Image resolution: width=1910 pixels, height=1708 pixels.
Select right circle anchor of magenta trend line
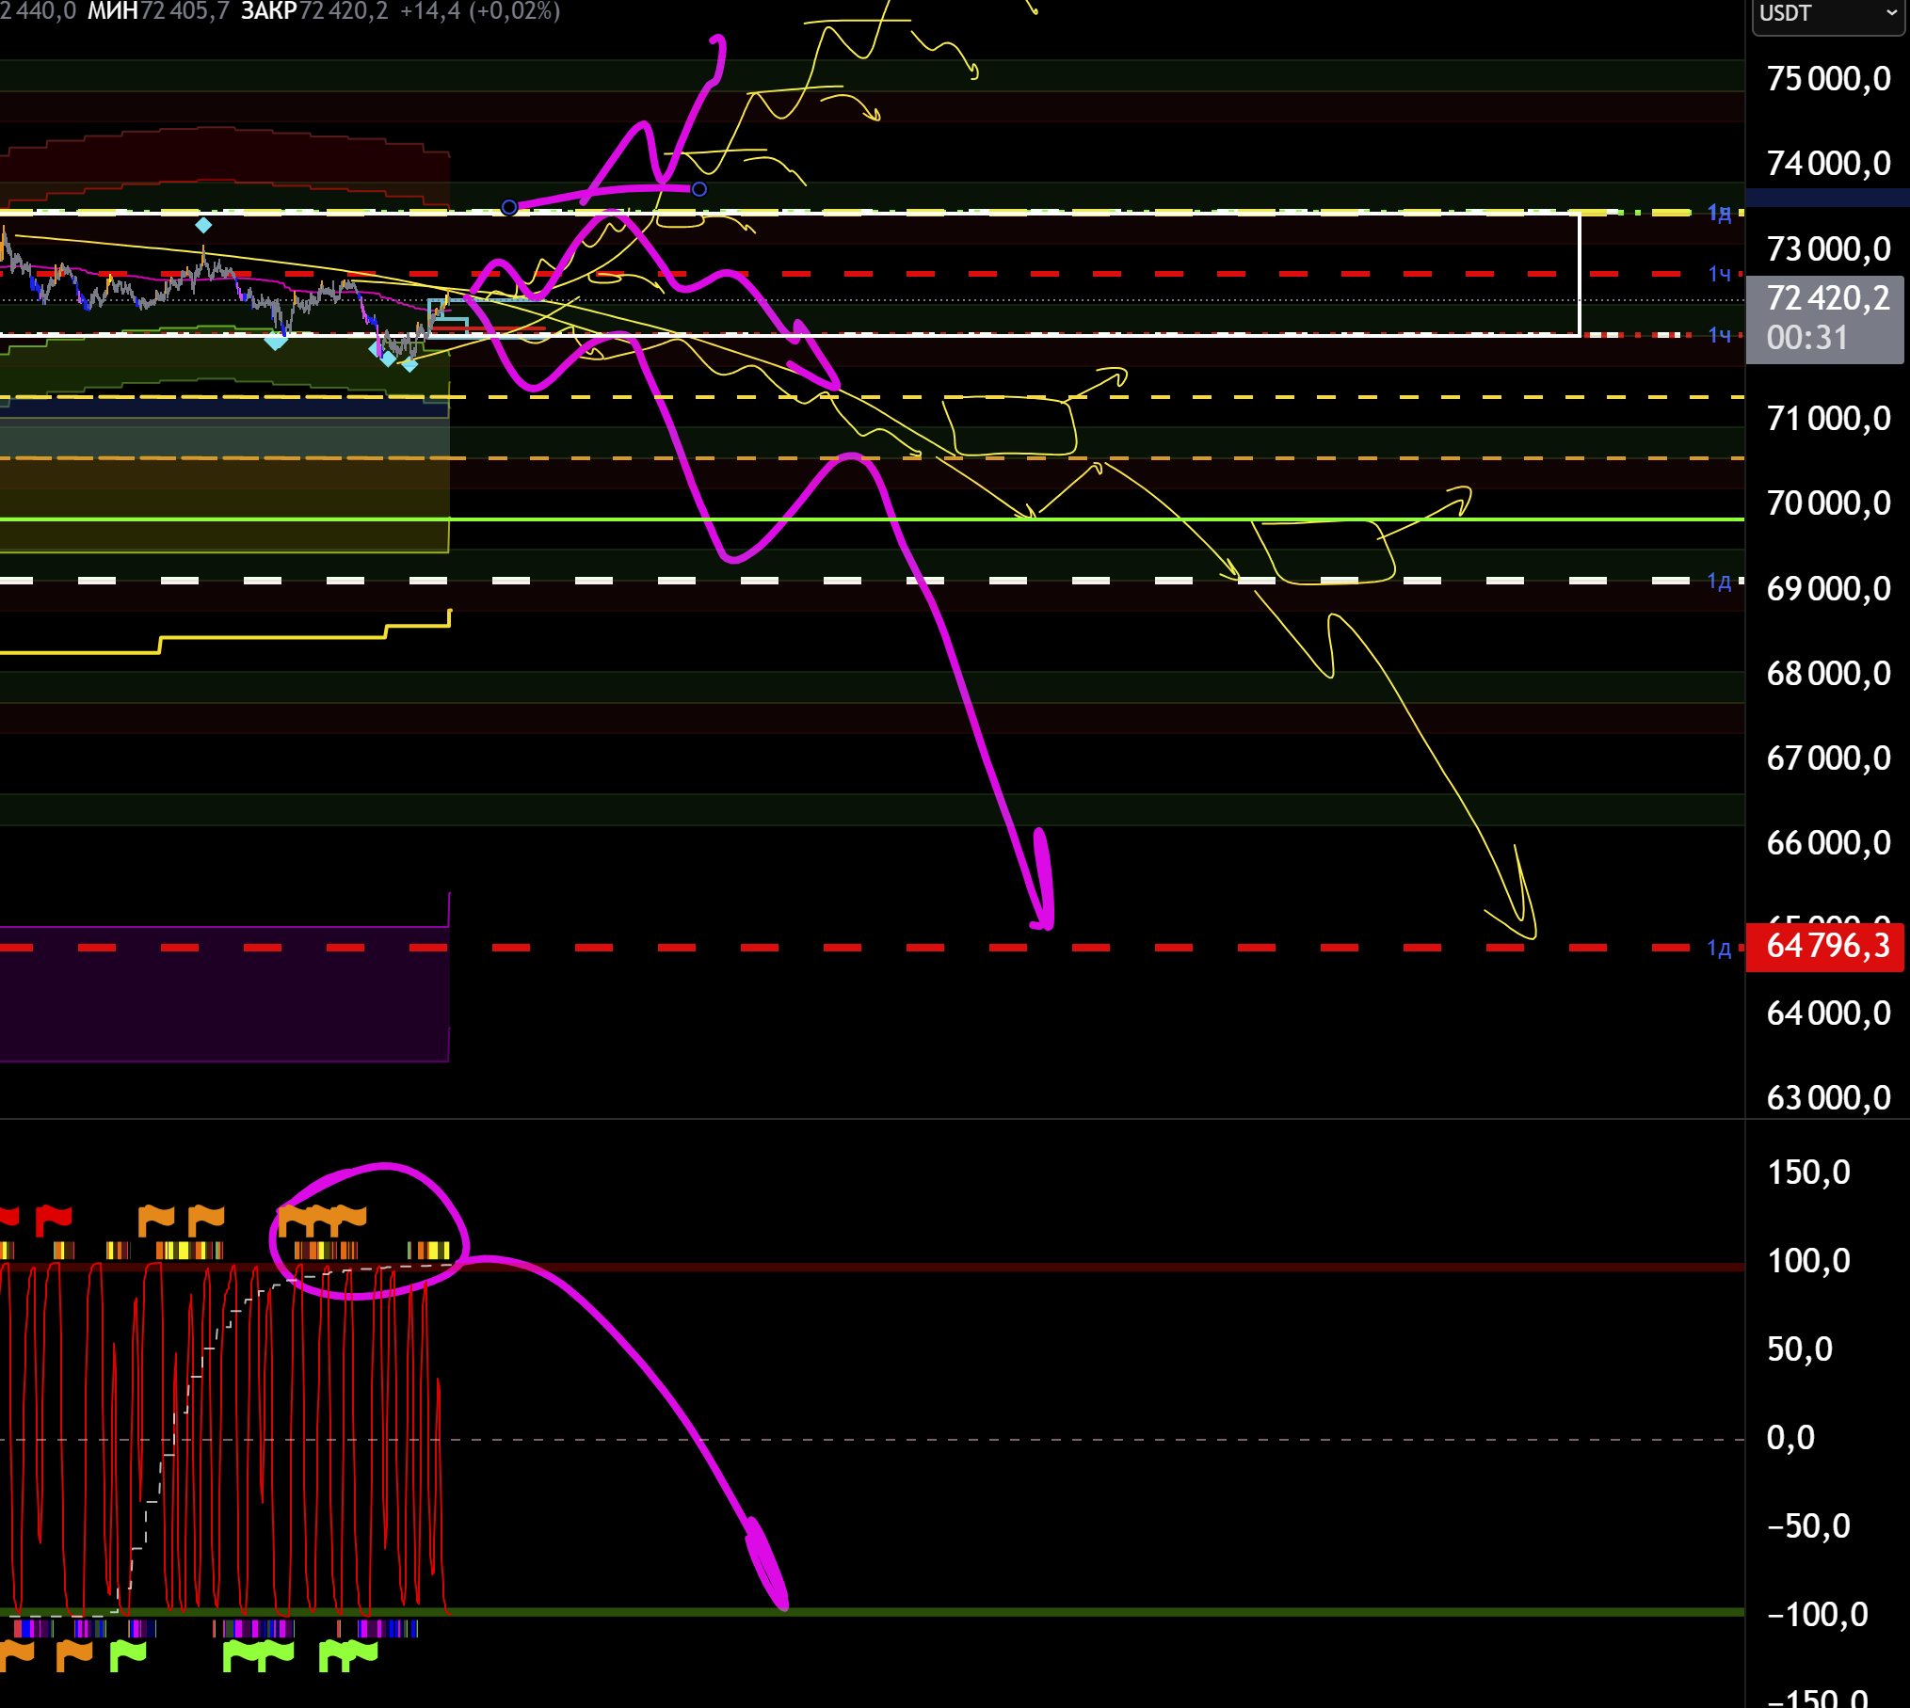point(699,189)
